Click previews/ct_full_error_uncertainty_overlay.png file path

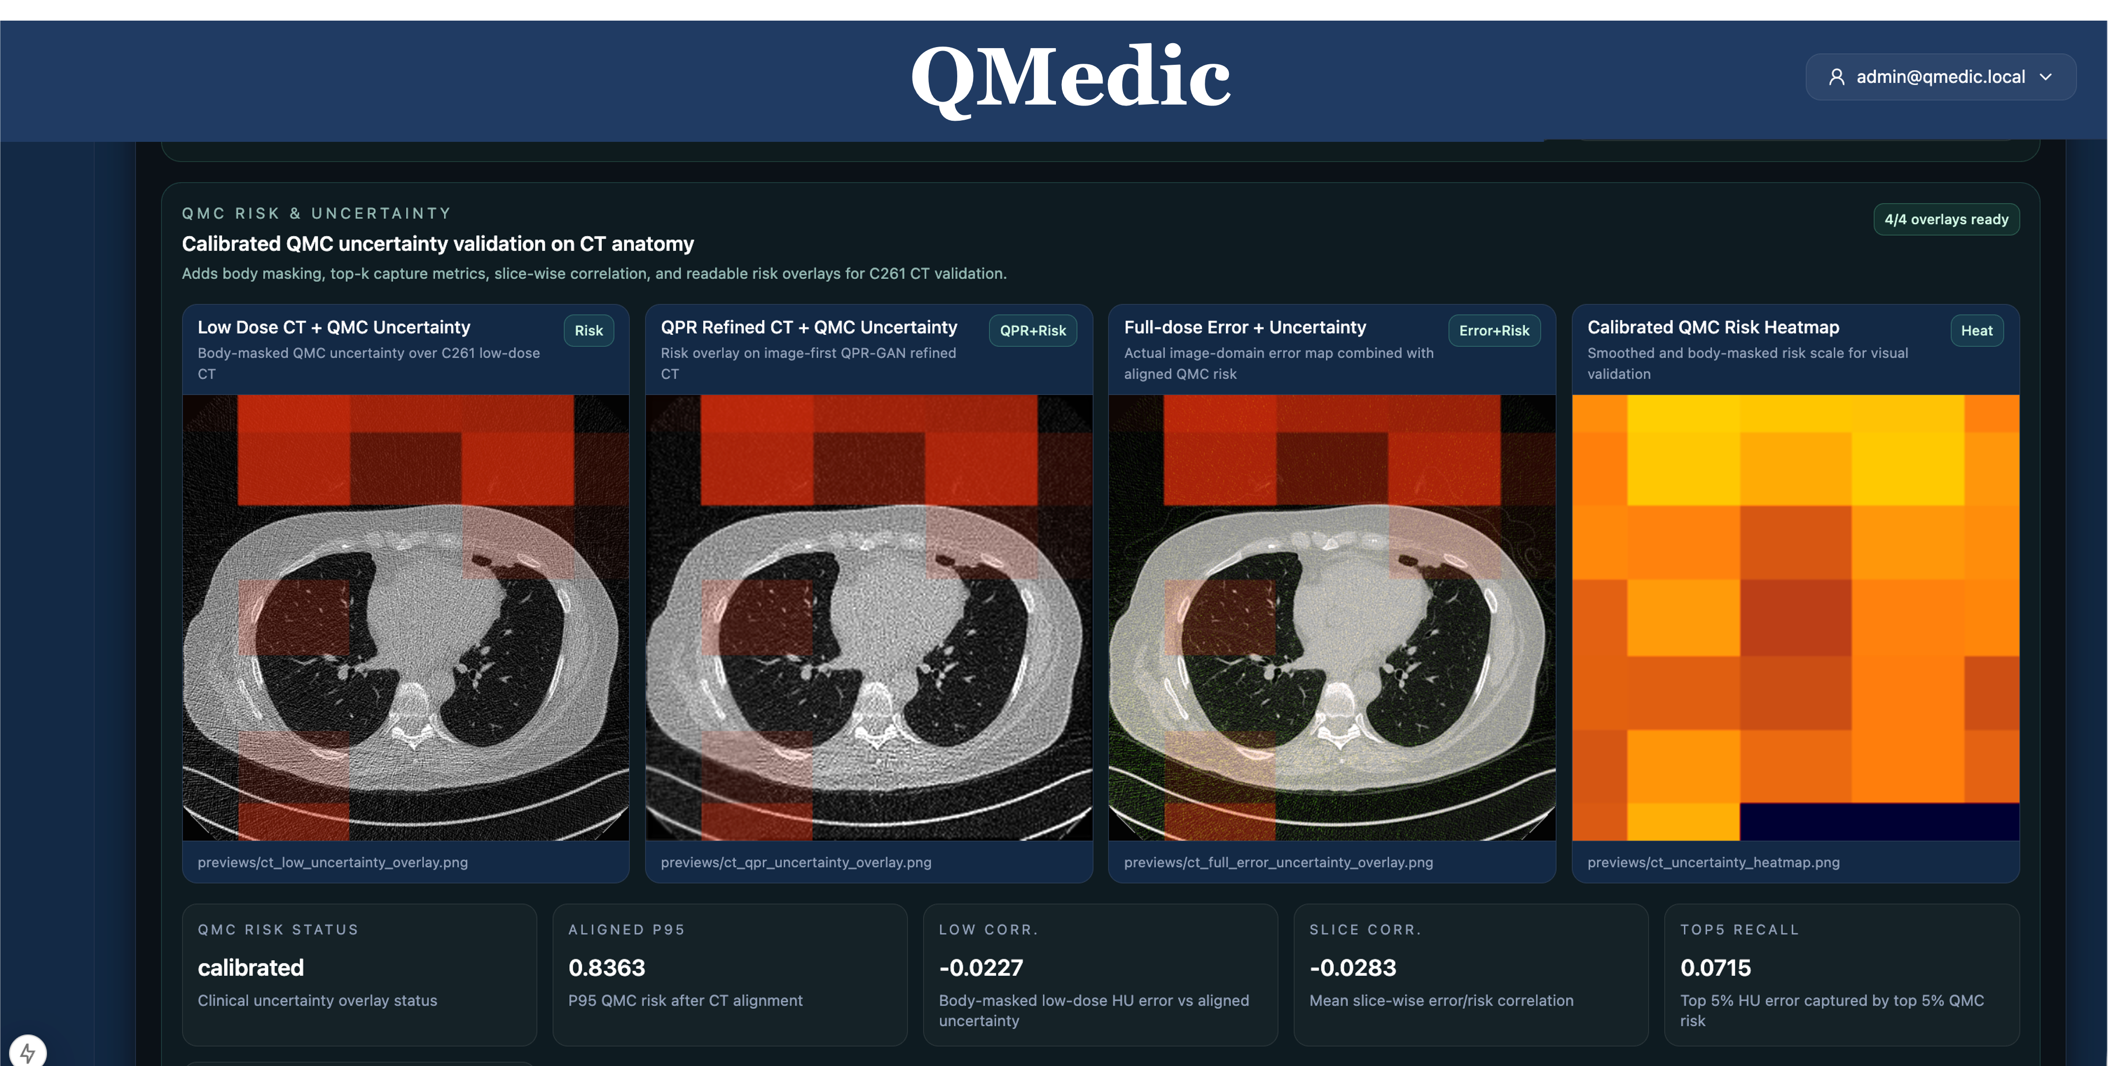coord(1278,862)
